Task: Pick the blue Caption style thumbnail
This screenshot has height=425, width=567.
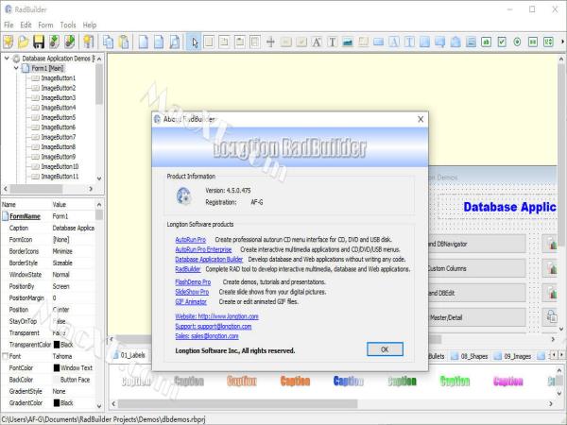Action: [x=348, y=381]
